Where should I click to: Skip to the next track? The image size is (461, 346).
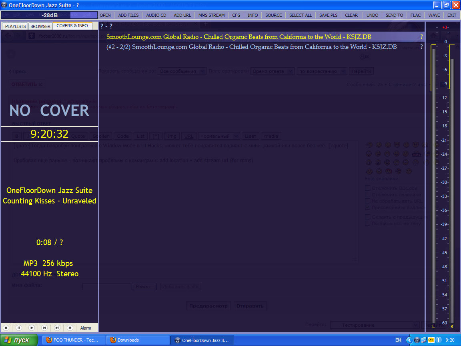[x=57, y=328]
